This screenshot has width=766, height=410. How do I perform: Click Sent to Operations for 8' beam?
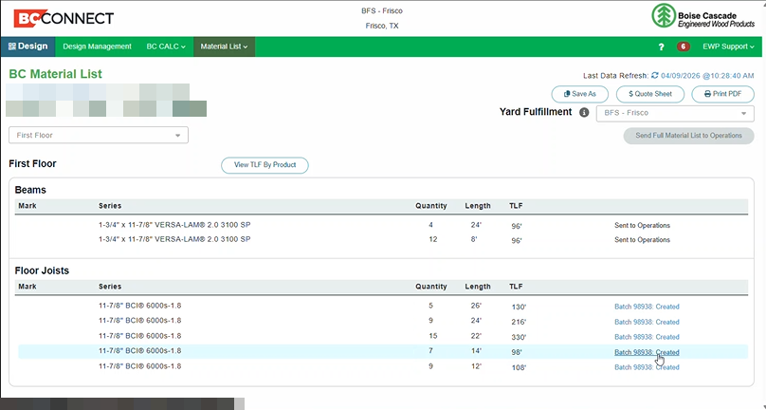point(643,240)
